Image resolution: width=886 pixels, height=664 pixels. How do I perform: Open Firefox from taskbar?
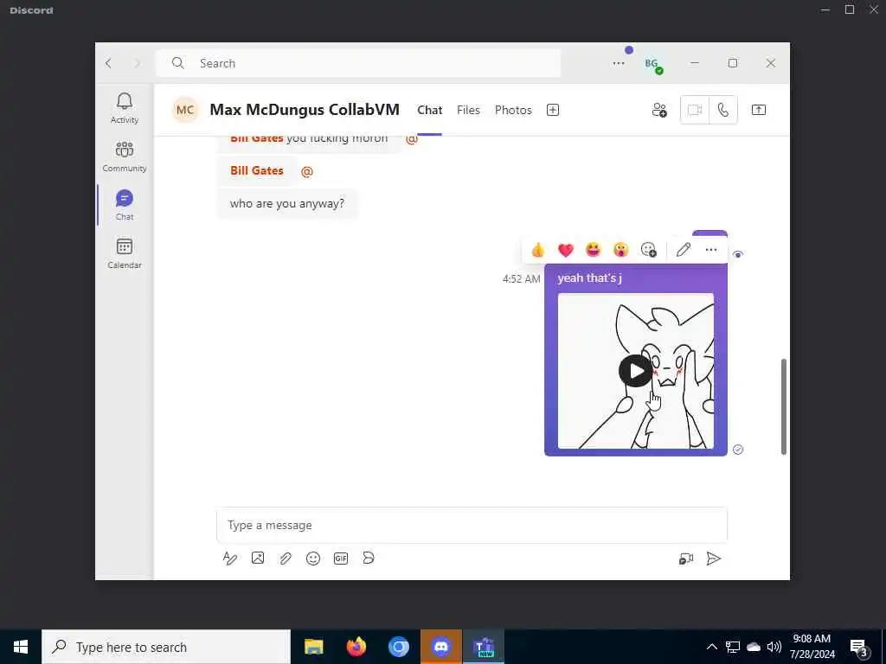click(x=356, y=647)
